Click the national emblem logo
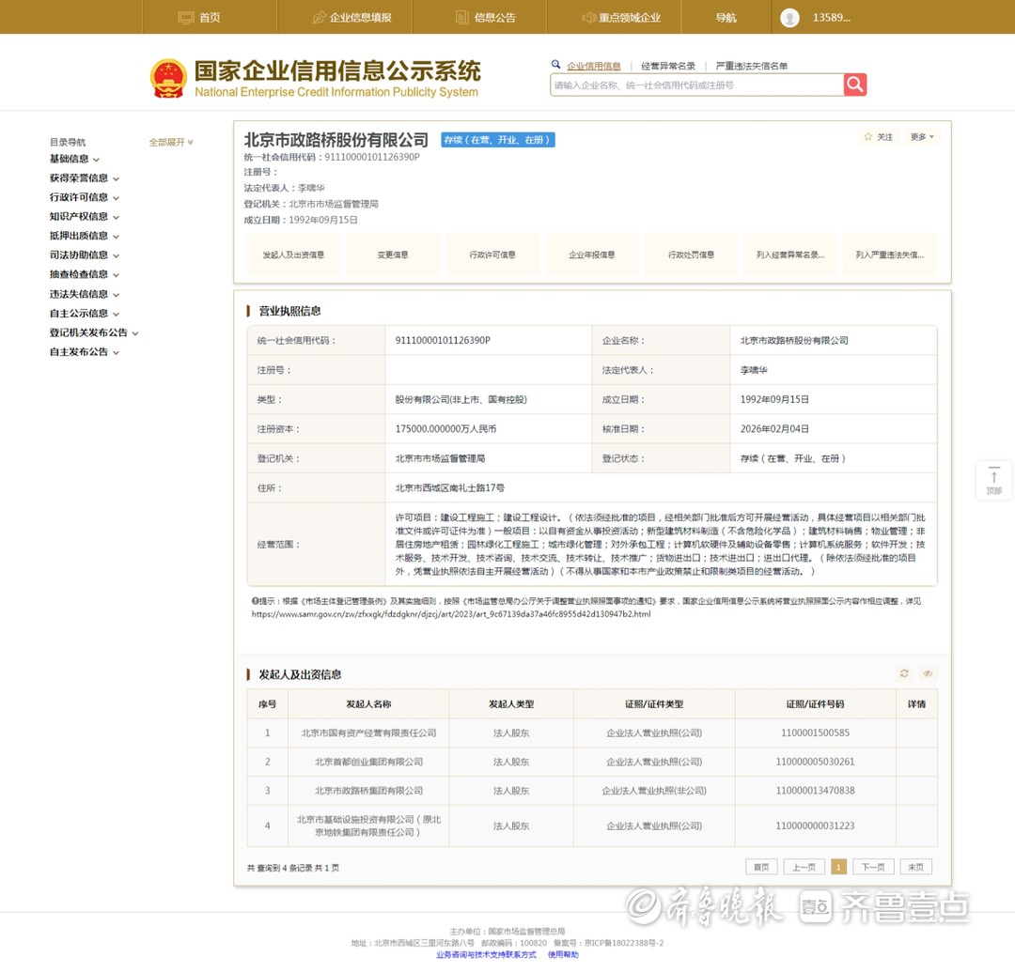Screen dimensions: 1015x972 point(168,78)
